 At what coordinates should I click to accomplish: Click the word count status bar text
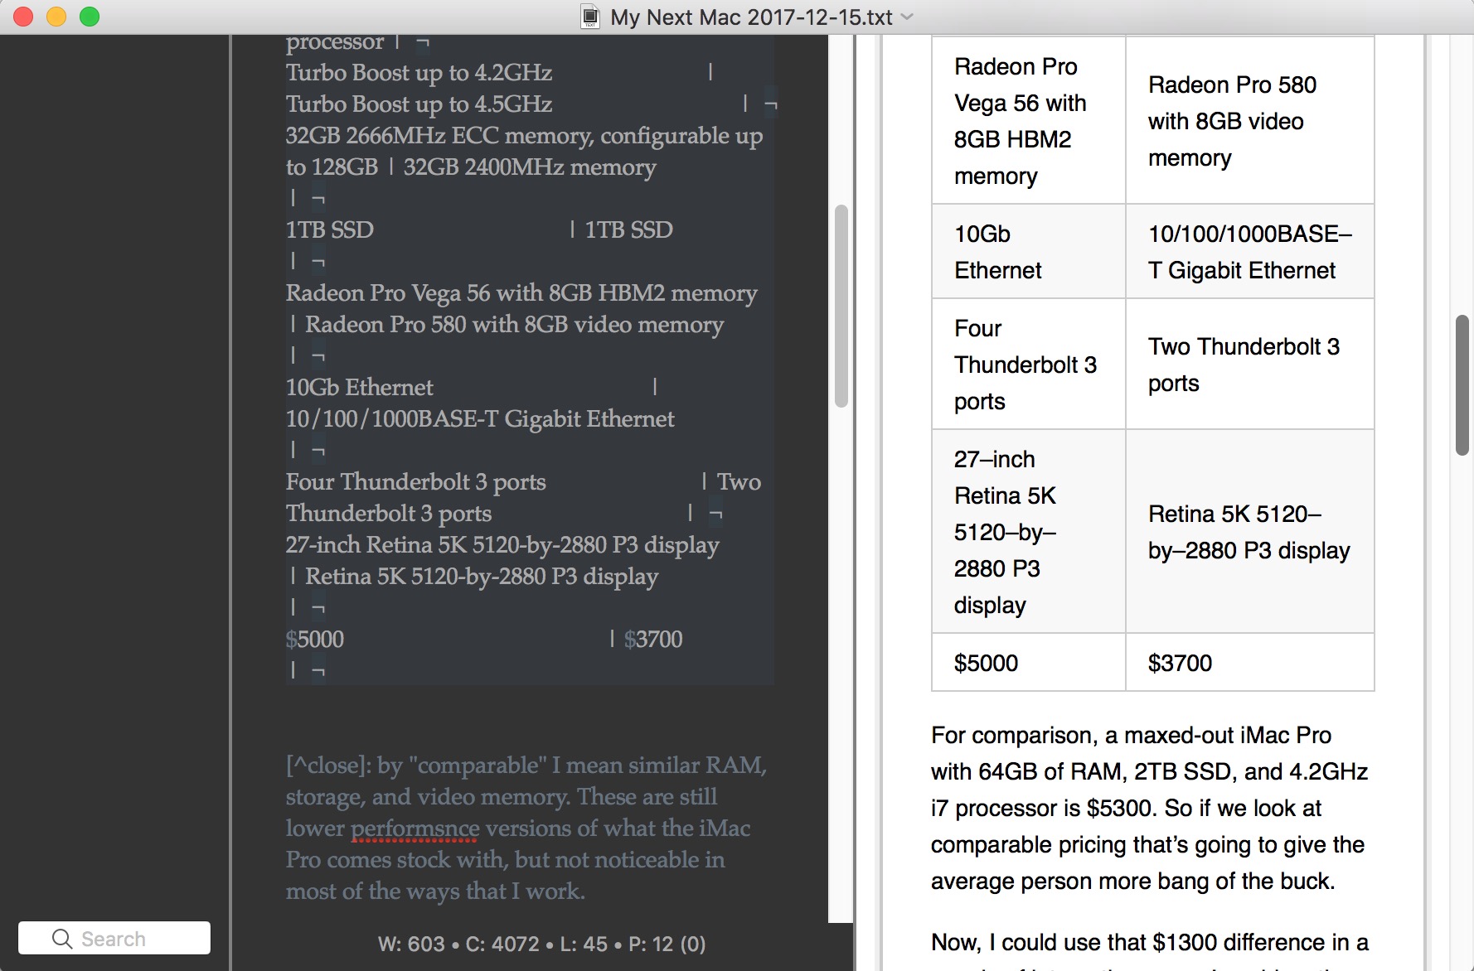pos(541,944)
